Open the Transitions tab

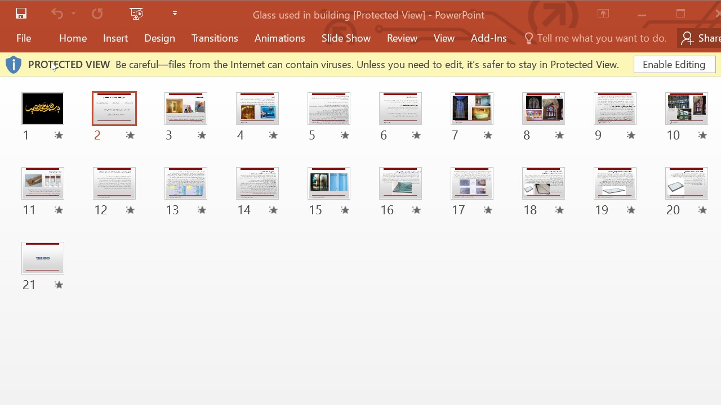click(215, 38)
